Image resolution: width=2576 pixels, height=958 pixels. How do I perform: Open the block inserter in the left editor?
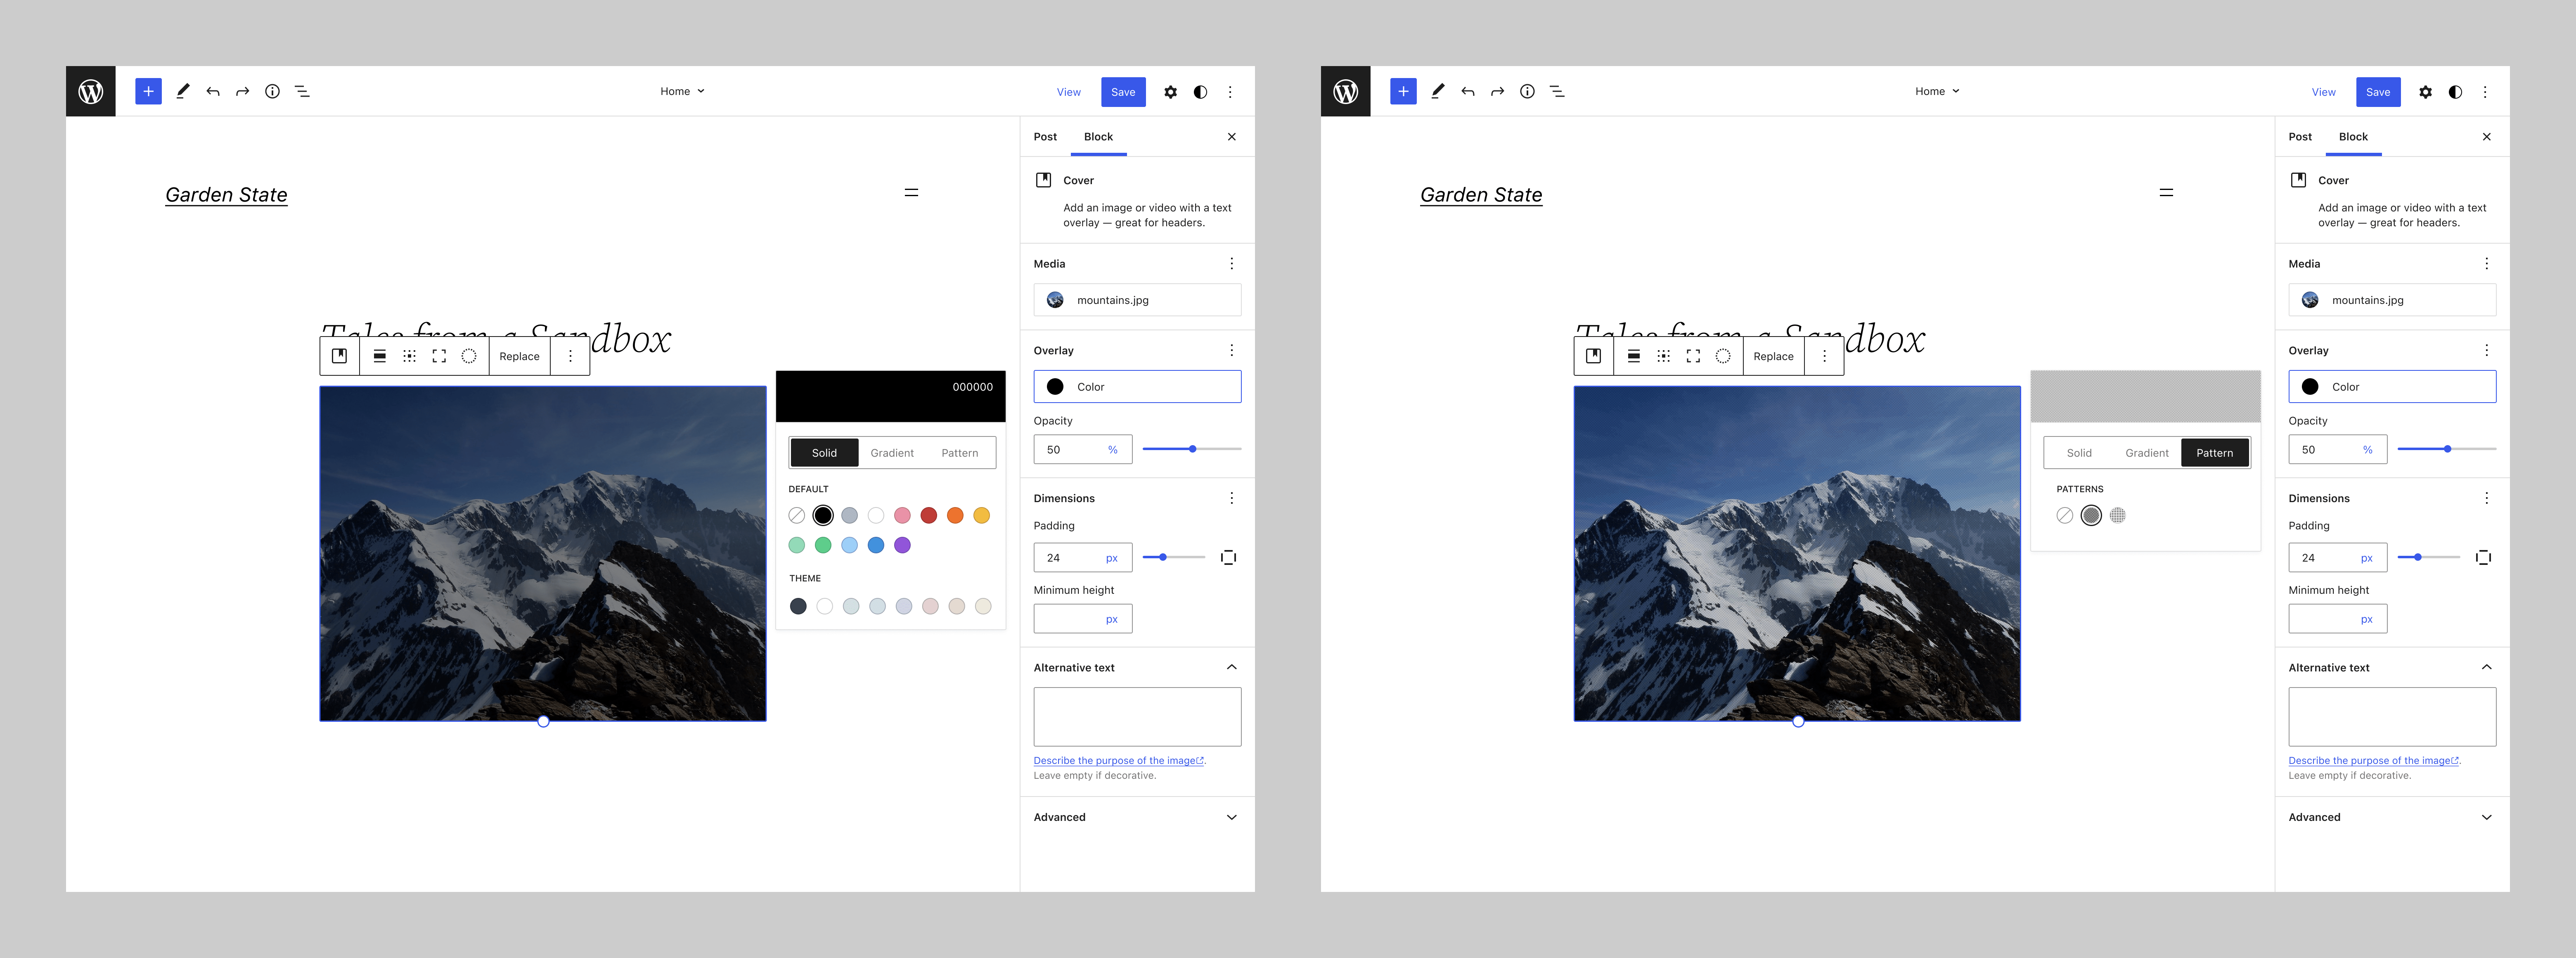pos(148,91)
